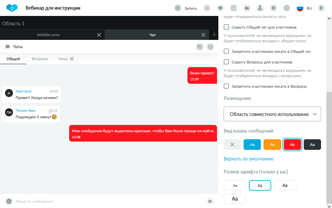Image resolution: width=332 pixels, height=208 pixels.
Task: Select the smallest font size button
Action: pyautogui.click(x=235, y=185)
